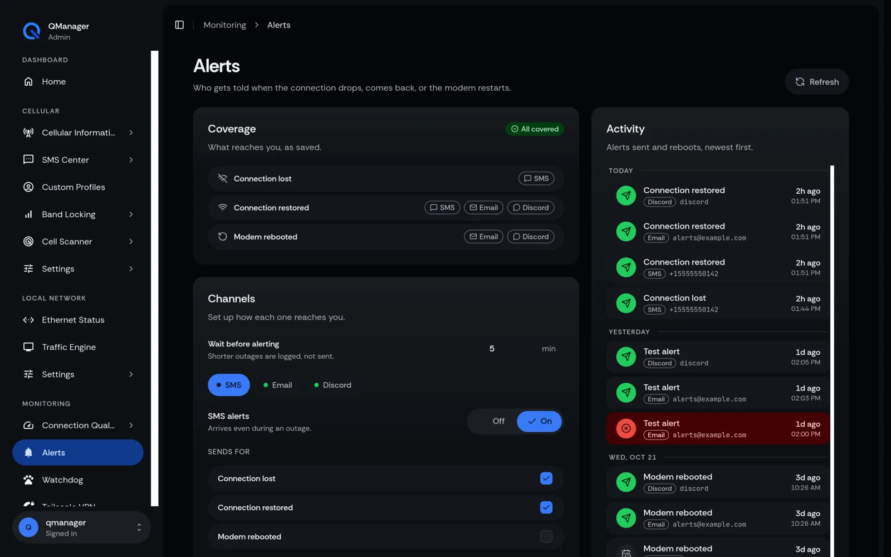Click the Ethernet Status icon
Viewport: 891px width, 557px height.
tap(28, 320)
